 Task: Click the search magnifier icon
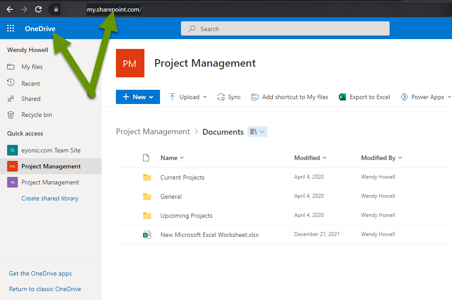(192, 29)
